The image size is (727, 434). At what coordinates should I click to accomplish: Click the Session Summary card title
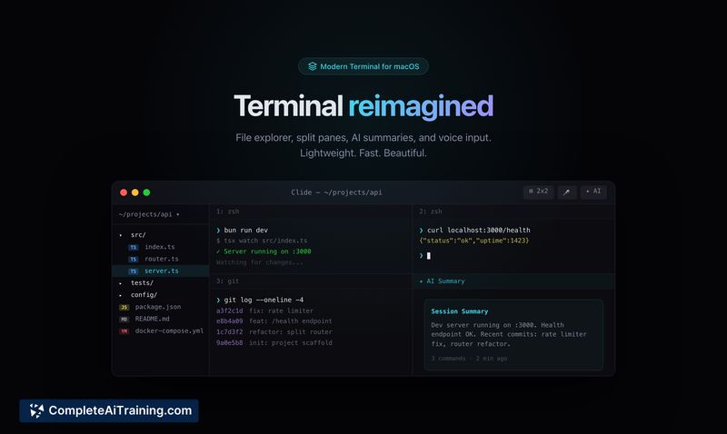pos(460,311)
